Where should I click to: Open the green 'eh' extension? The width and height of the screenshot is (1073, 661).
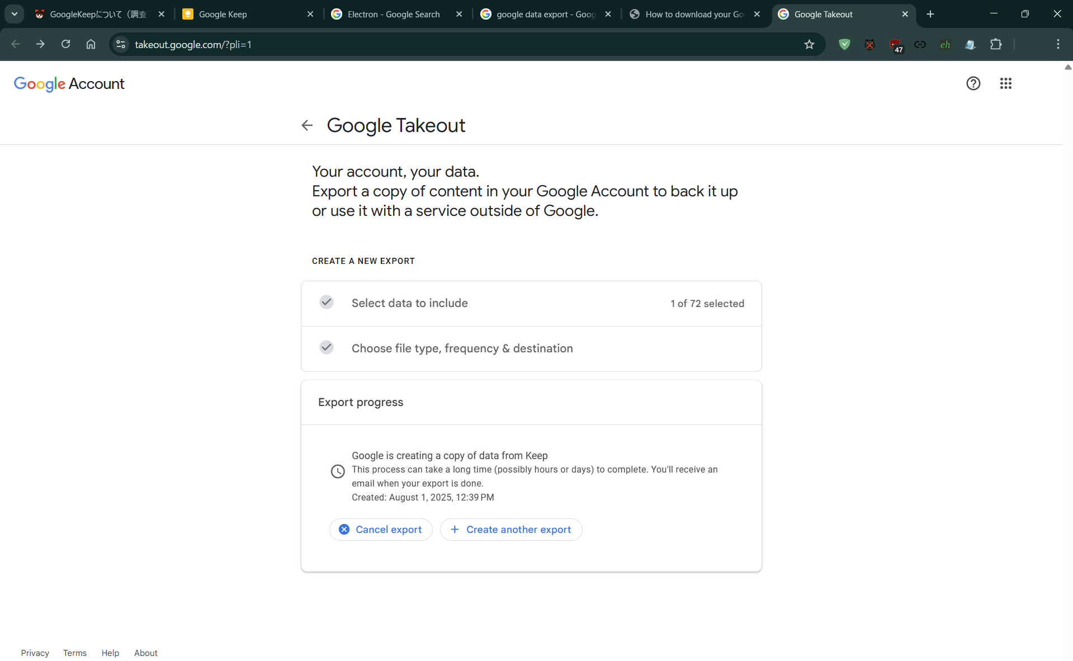tap(945, 44)
